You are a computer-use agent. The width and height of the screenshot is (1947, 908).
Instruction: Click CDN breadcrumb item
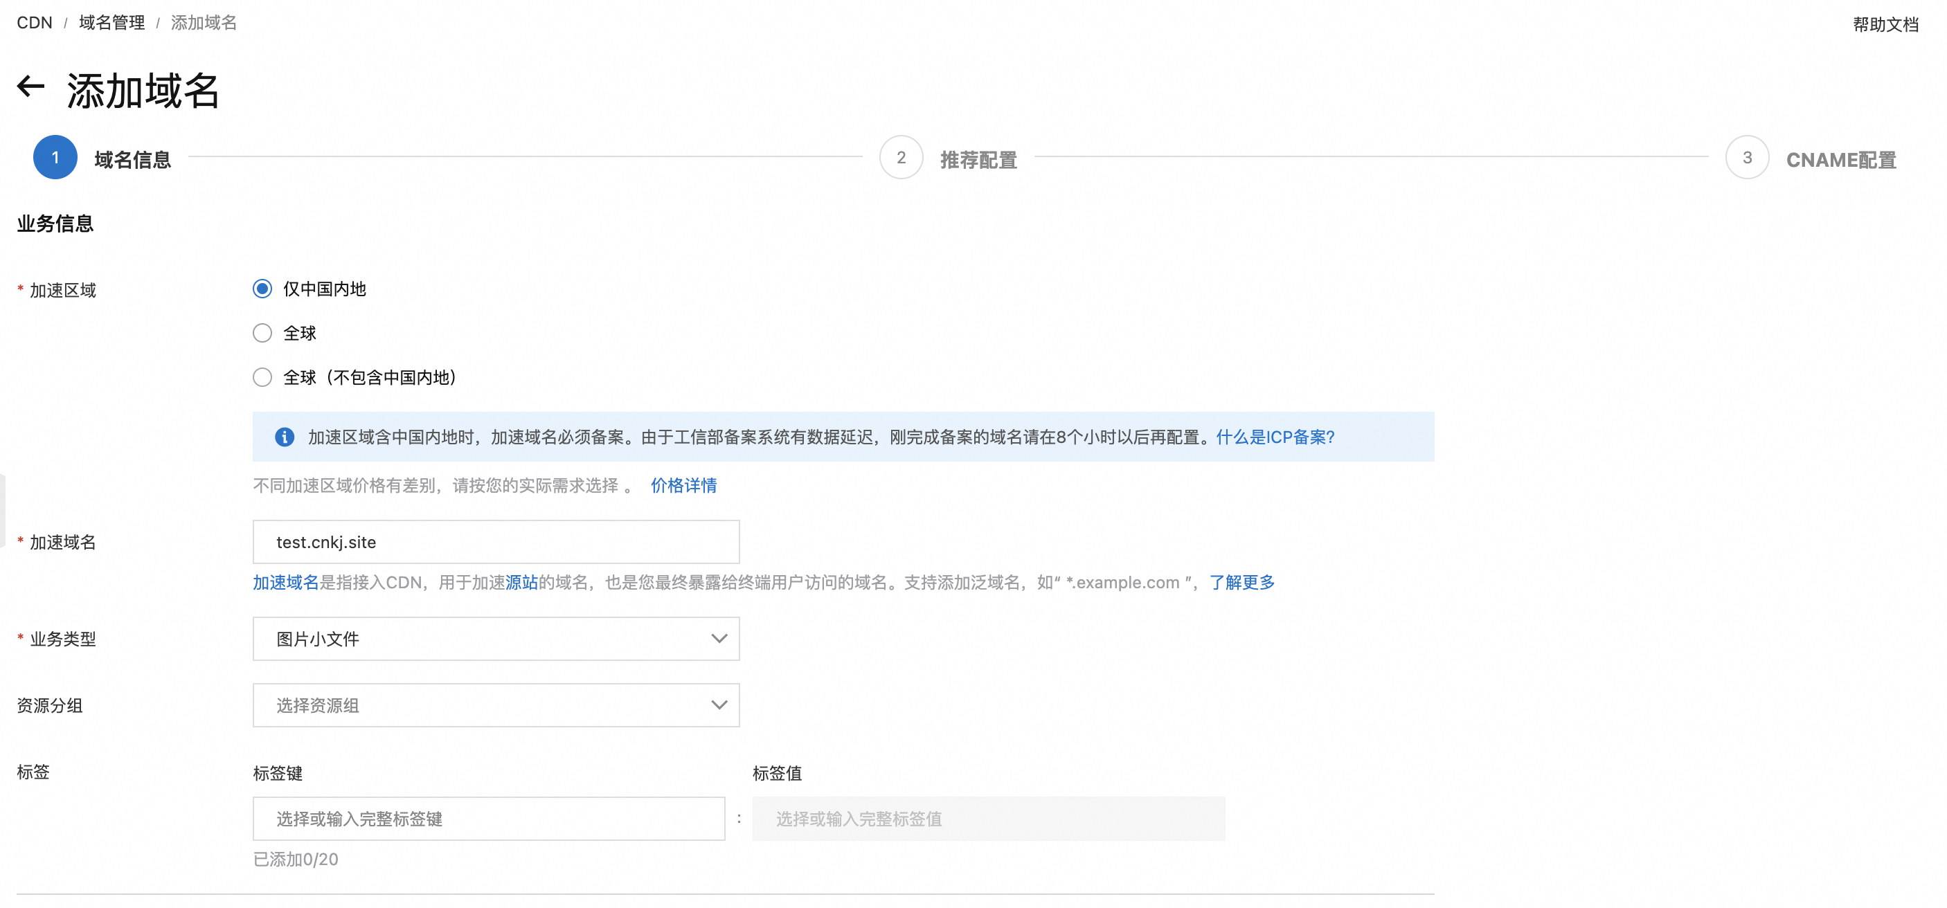[x=35, y=23]
